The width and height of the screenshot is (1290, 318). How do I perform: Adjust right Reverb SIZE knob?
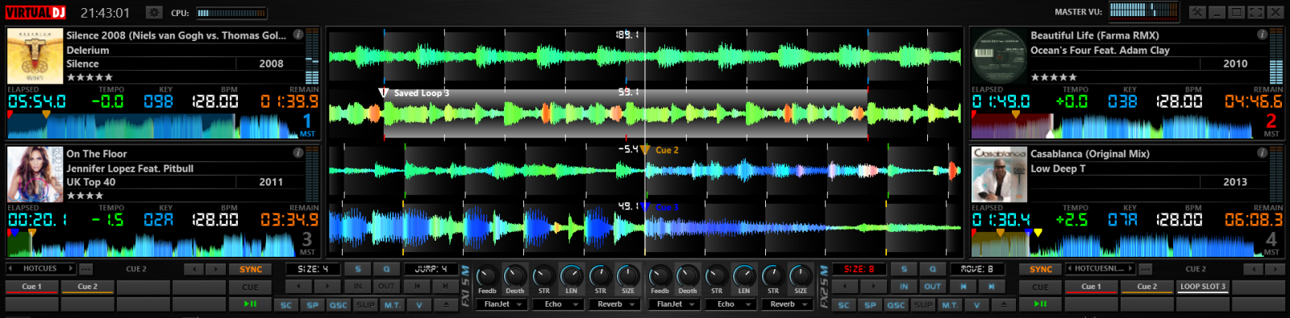800,276
